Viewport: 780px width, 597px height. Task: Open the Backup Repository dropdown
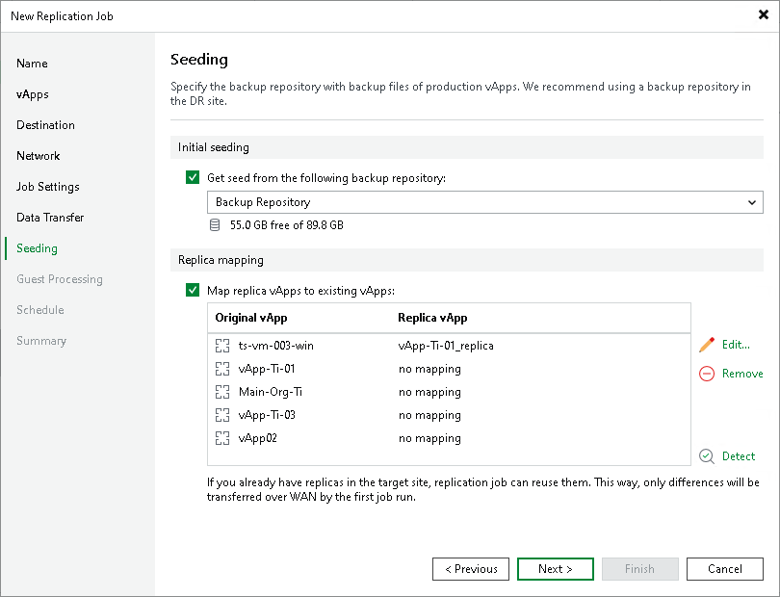tap(752, 202)
